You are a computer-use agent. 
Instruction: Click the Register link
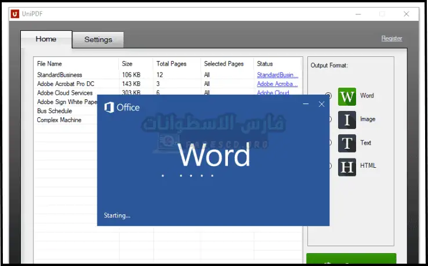(391, 38)
